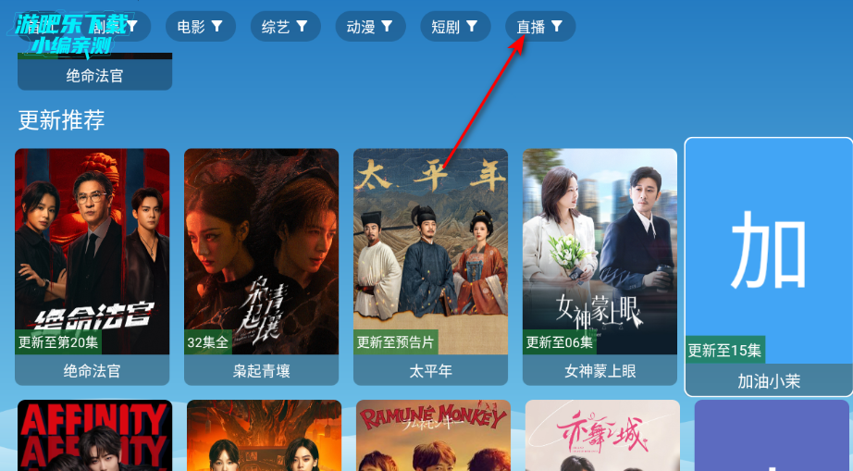Viewport: 853px width, 471px height.
Task: Click the 太平年 title label
Action: coord(430,371)
